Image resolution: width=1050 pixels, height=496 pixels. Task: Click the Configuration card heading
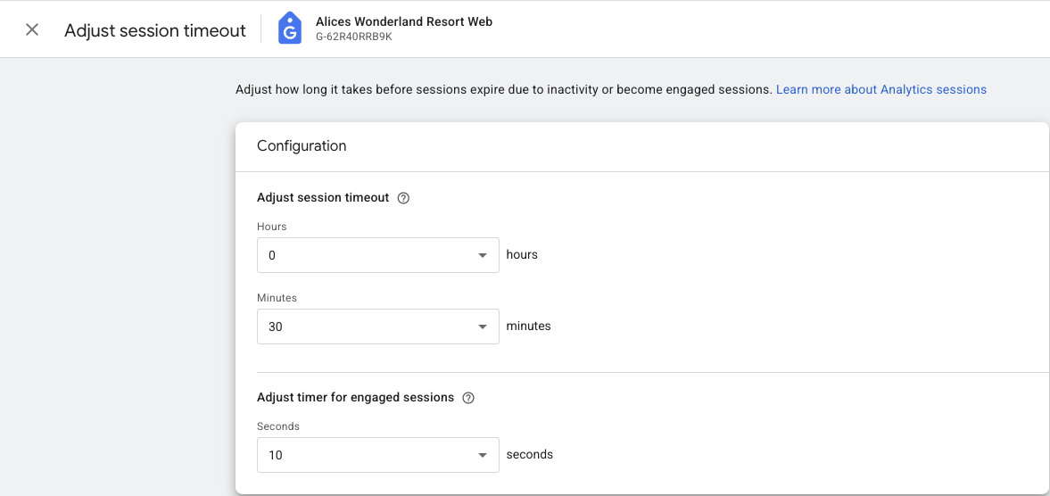[302, 145]
